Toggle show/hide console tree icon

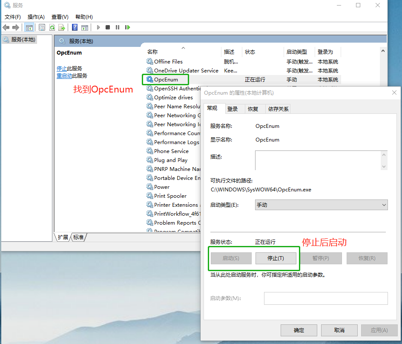(29, 27)
